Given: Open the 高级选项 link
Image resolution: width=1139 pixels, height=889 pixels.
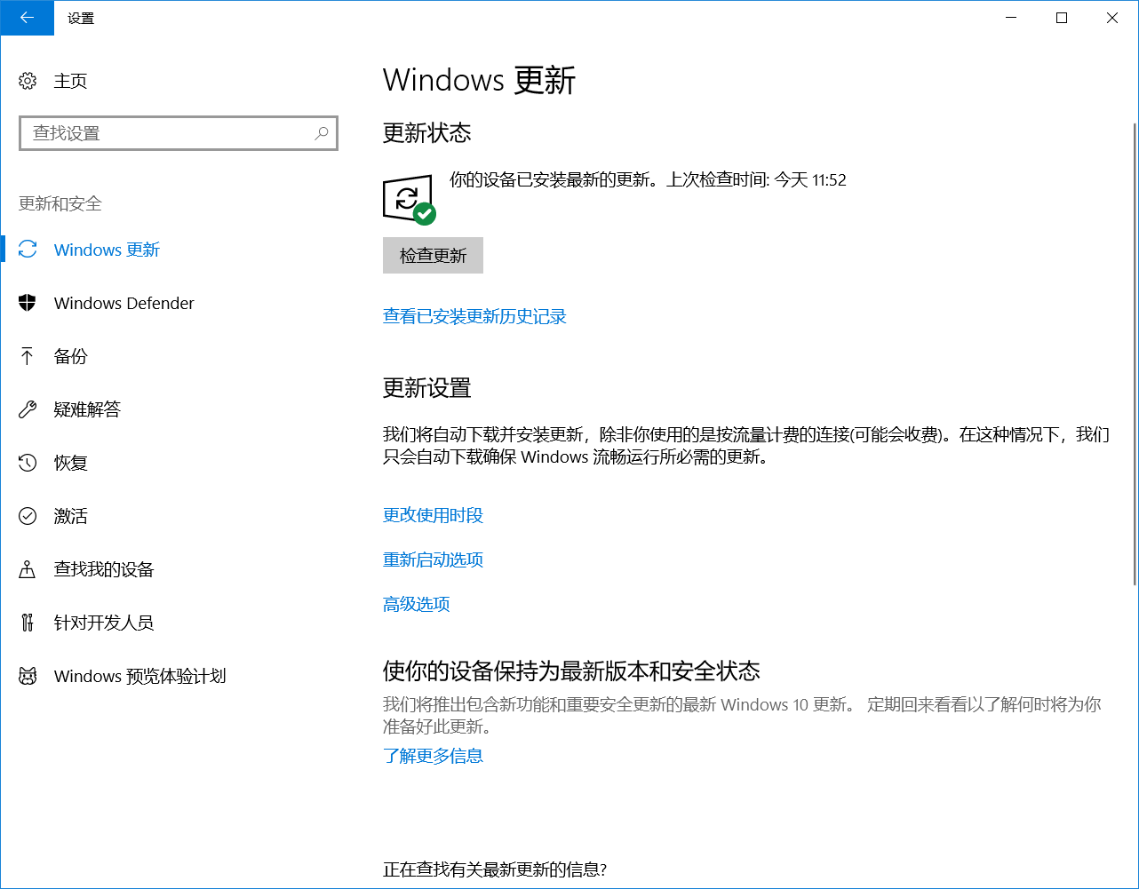Looking at the screenshot, I should click(x=416, y=604).
